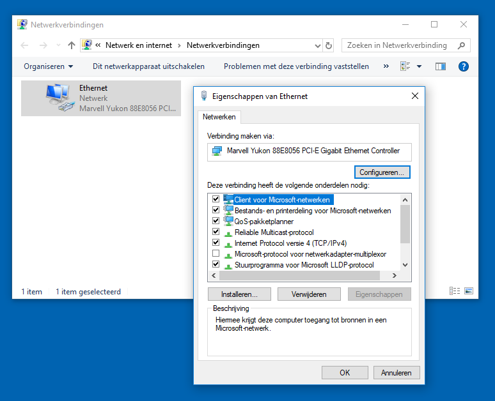Select Microsoft-protocol voor netwerkadapter-multiplexor text
Screen dimensions: 495x401
click(310, 254)
